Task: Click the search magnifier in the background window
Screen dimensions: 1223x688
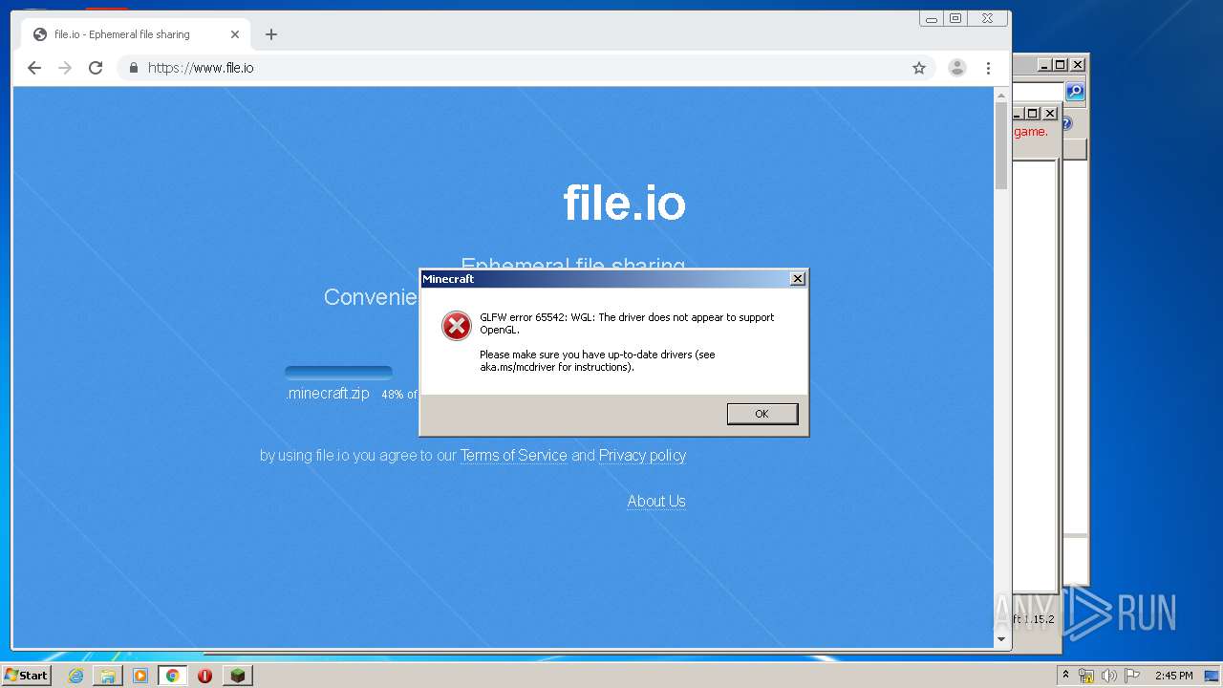Action: [x=1075, y=91]
